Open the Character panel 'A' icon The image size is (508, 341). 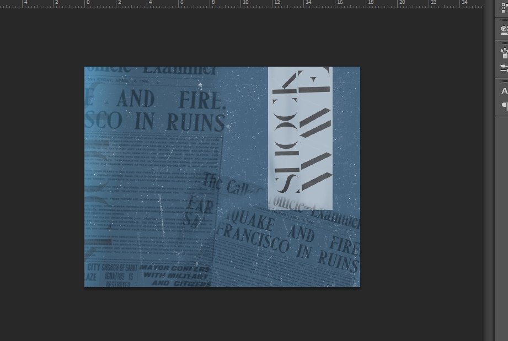(x=504, y=91)
